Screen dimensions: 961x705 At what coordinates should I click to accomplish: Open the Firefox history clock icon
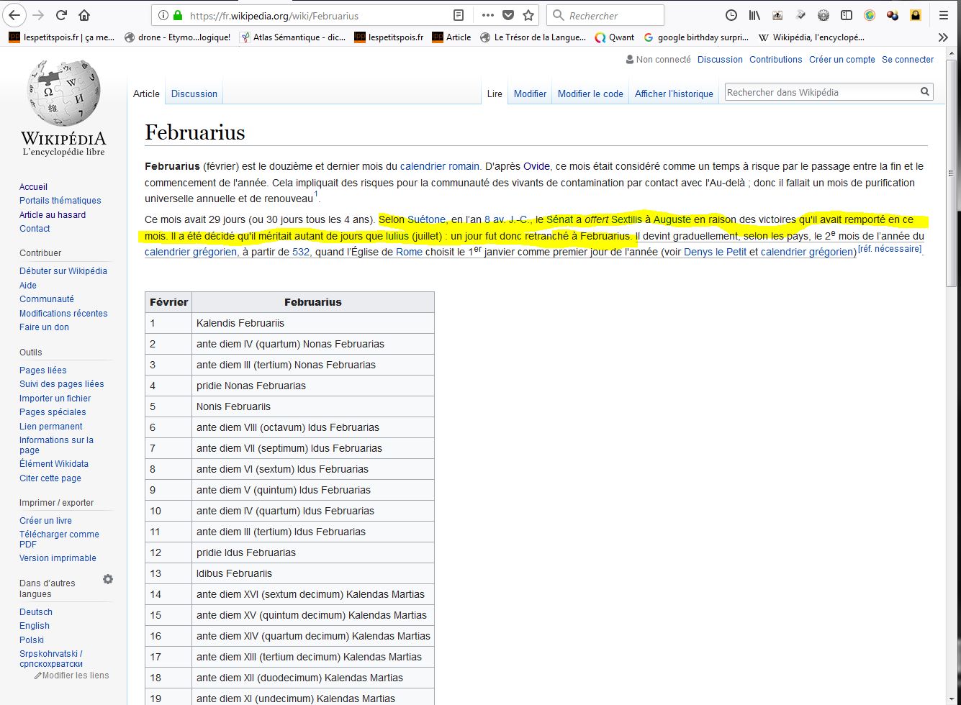[x=731, y=15]
